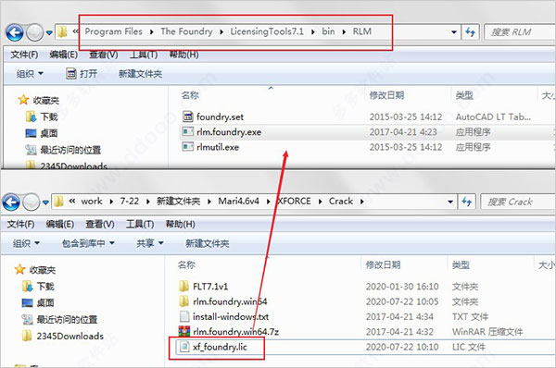
Task: Select The Foundry breadcrumb segment
Action: point(186,31)
